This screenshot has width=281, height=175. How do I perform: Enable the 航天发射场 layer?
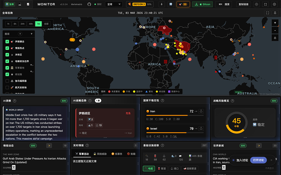(x=8, y=87)
